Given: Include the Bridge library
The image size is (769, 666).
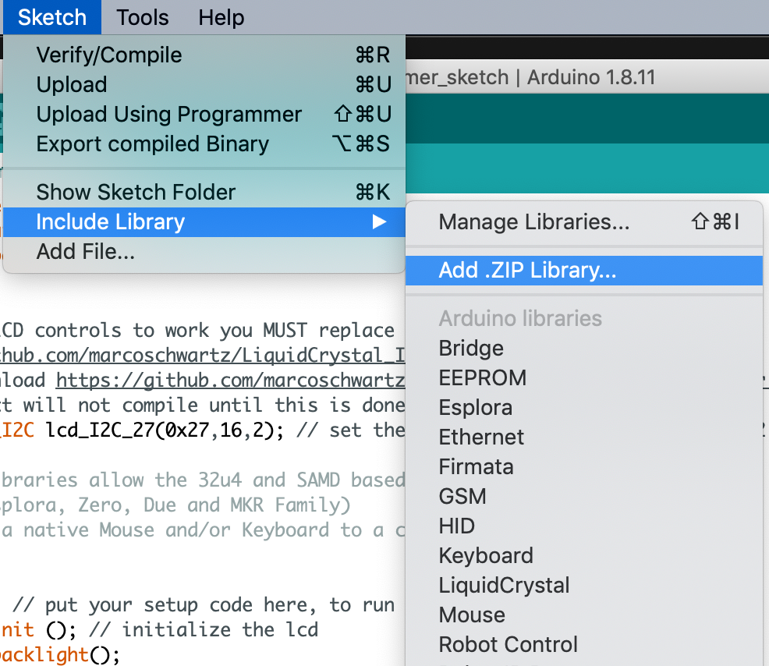Looking at the screenshot, I should tap(584, 348).
